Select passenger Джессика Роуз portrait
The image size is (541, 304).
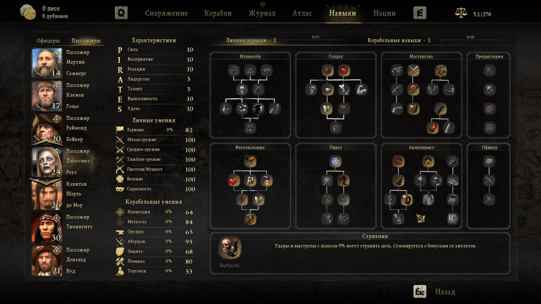pos(46,162)
